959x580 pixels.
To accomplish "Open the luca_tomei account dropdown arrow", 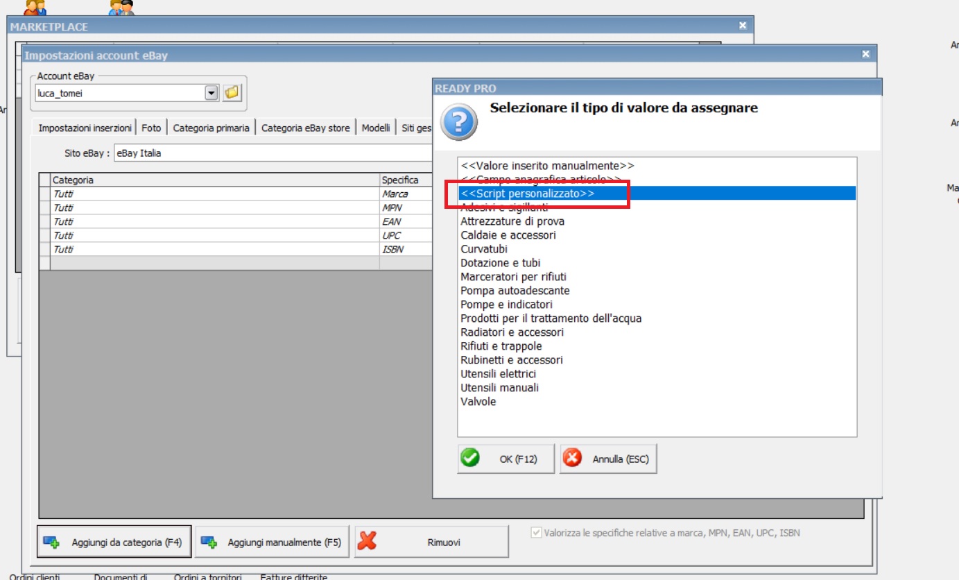I will tap(212, 92).
